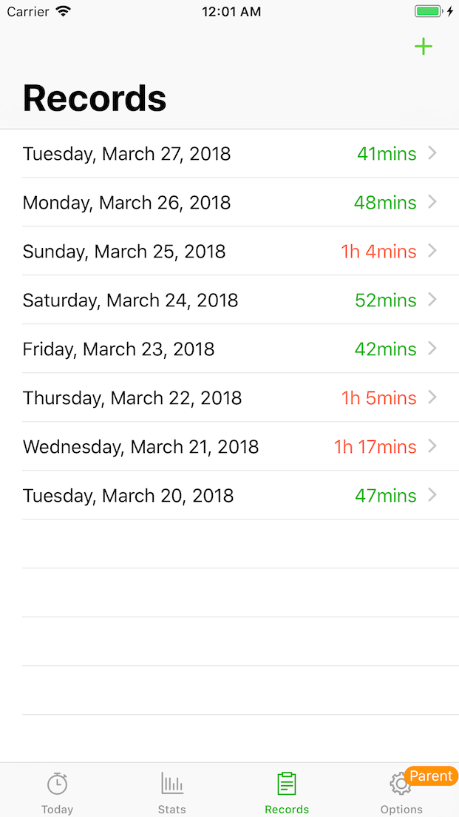This screenshot has height=817, width=459.
Task: Tap the battery indicator in the status bar
Action: pos(429,11)
